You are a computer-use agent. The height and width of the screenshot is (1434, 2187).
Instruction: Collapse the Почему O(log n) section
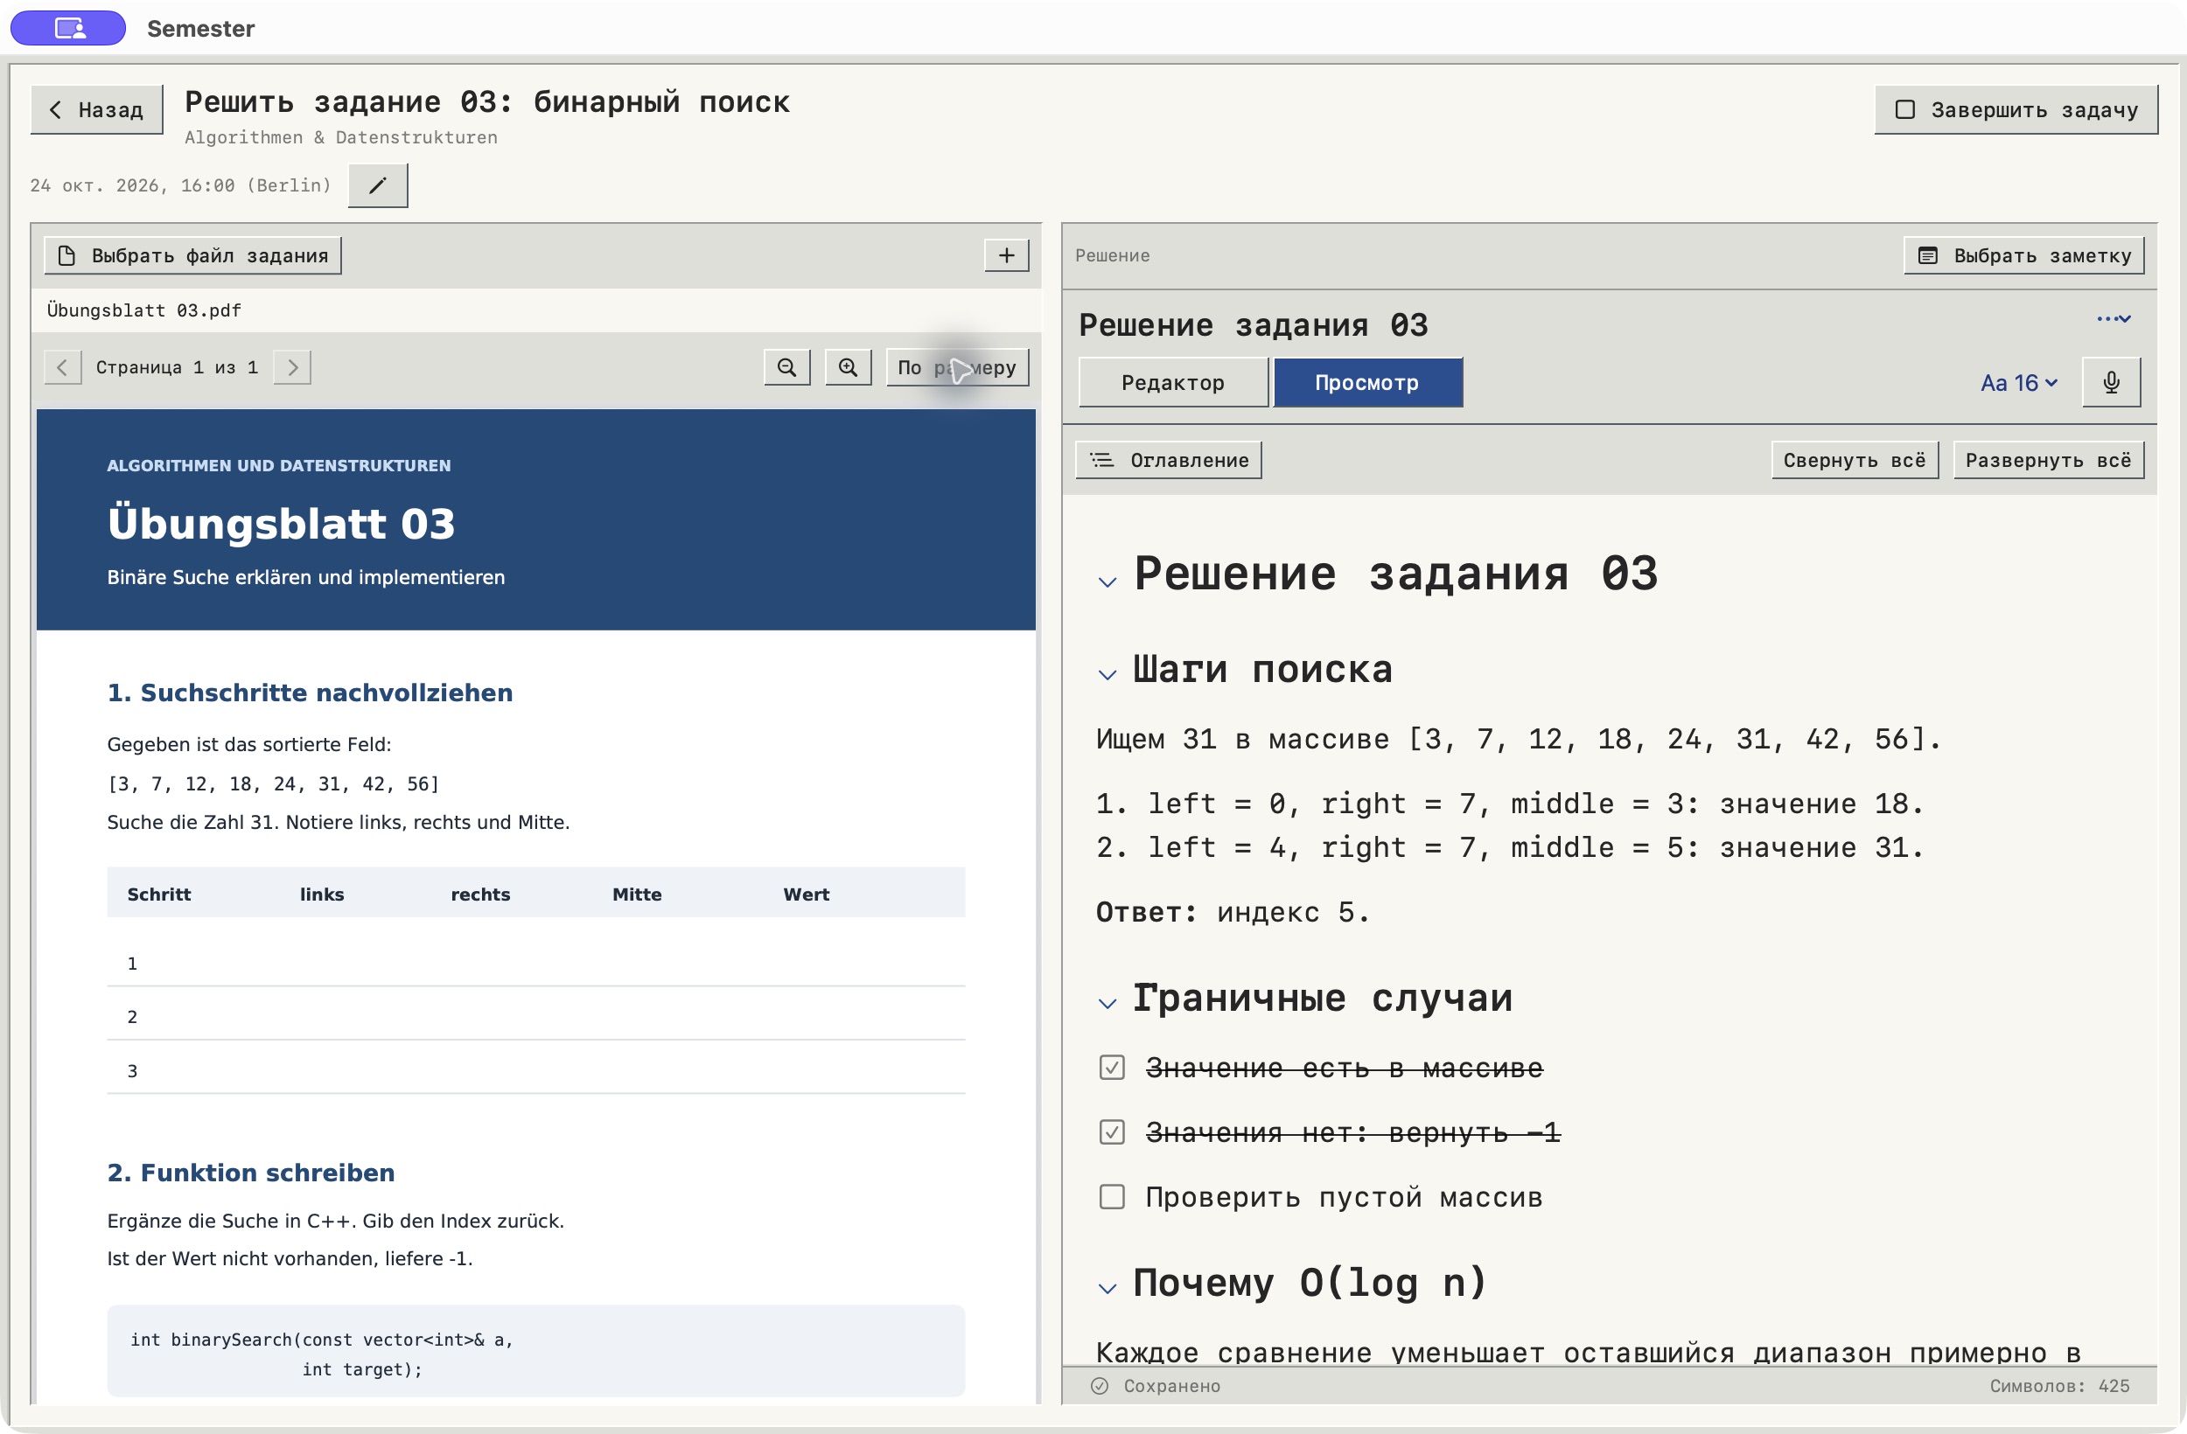coord(1107,1288)
